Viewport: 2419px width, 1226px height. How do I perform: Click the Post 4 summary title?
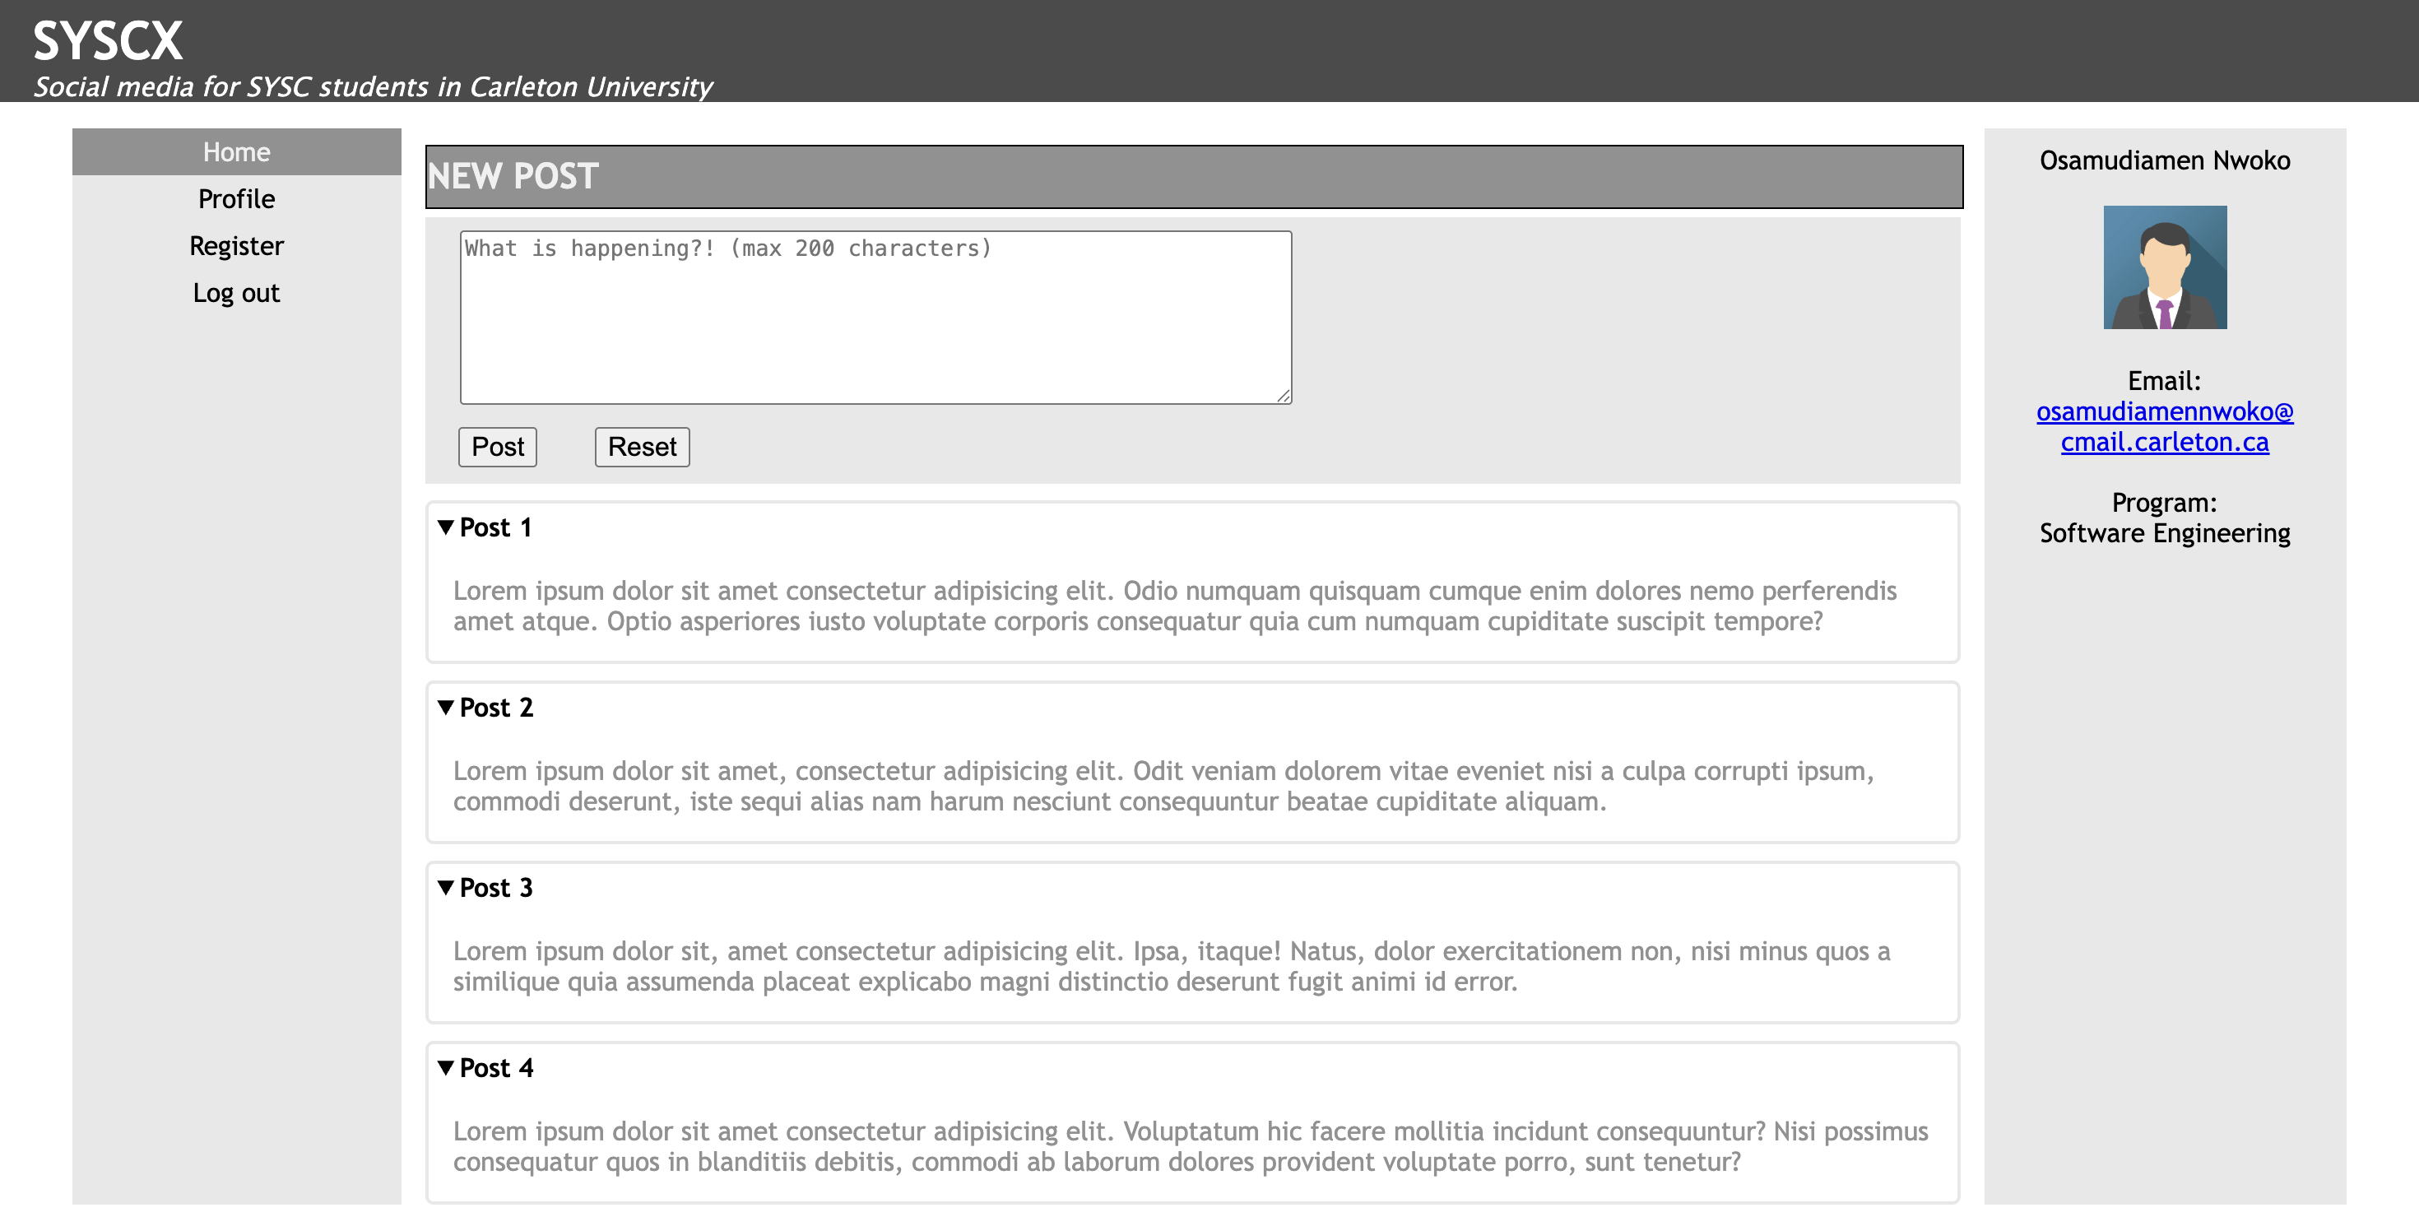[x=496, y=1068]
